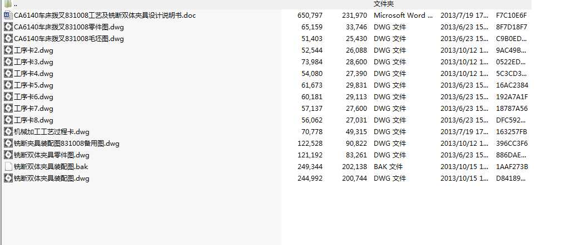The height and width of the screenshot is (245, 565).
Task: Click the DWG icon beside 工序卡6.dwg
Action: pos(8,97)
